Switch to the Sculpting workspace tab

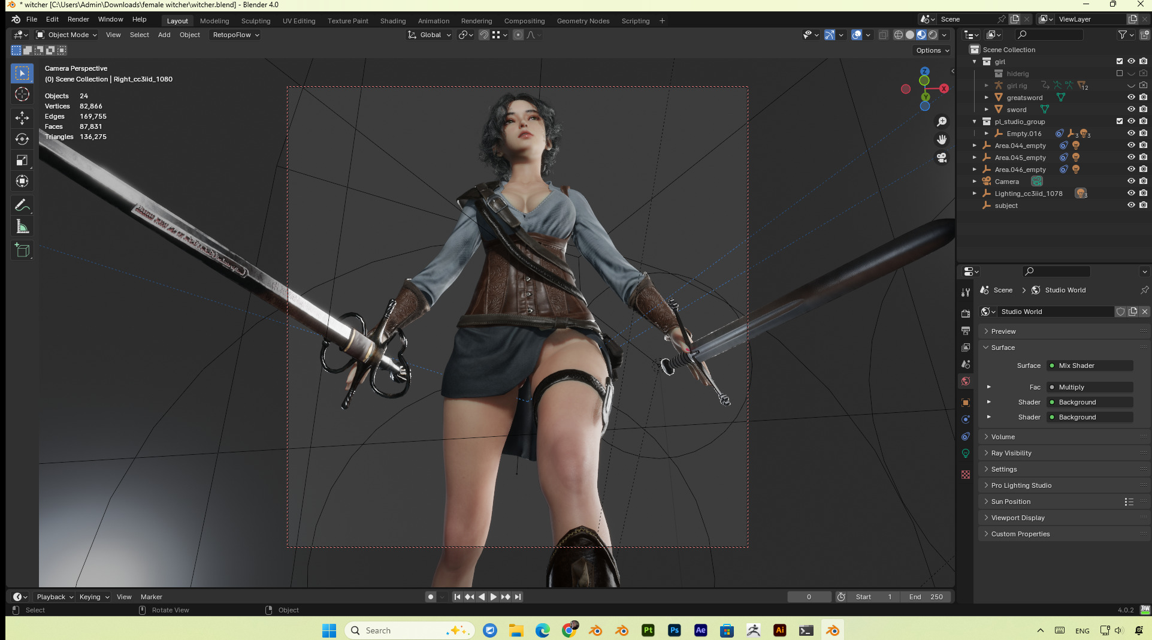click(x=256, y=21)
